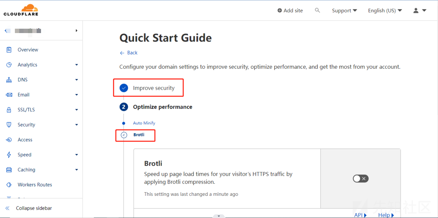Click the Security shield icon
The image size is (438, 218).
(x=9, y=125)
